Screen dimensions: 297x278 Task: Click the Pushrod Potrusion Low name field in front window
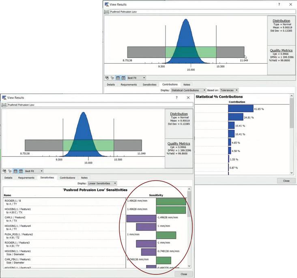pos(100,105)
